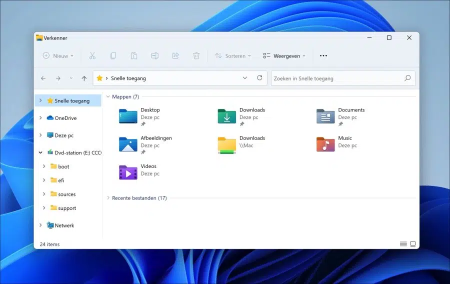Image resolution: width=450 pixels, height=284 pixels.
Task: Go forward with the right arrow
Action: (58, 78)
